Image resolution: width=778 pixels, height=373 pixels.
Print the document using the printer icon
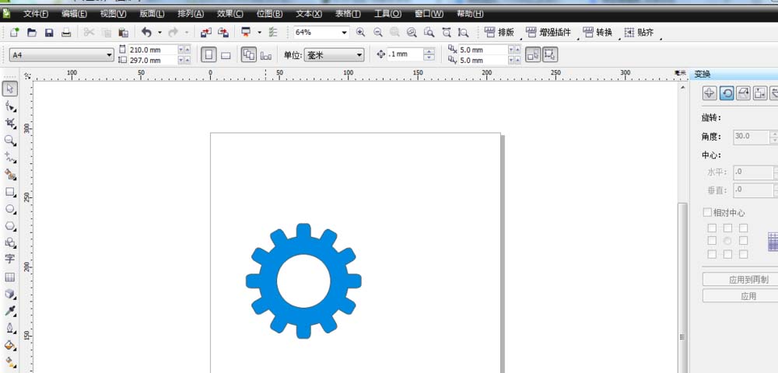tap(66, 33)
